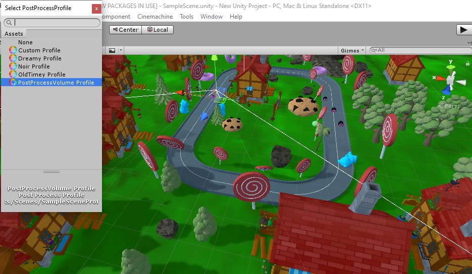Open the Cinemachine menu

tap(155, 17)
